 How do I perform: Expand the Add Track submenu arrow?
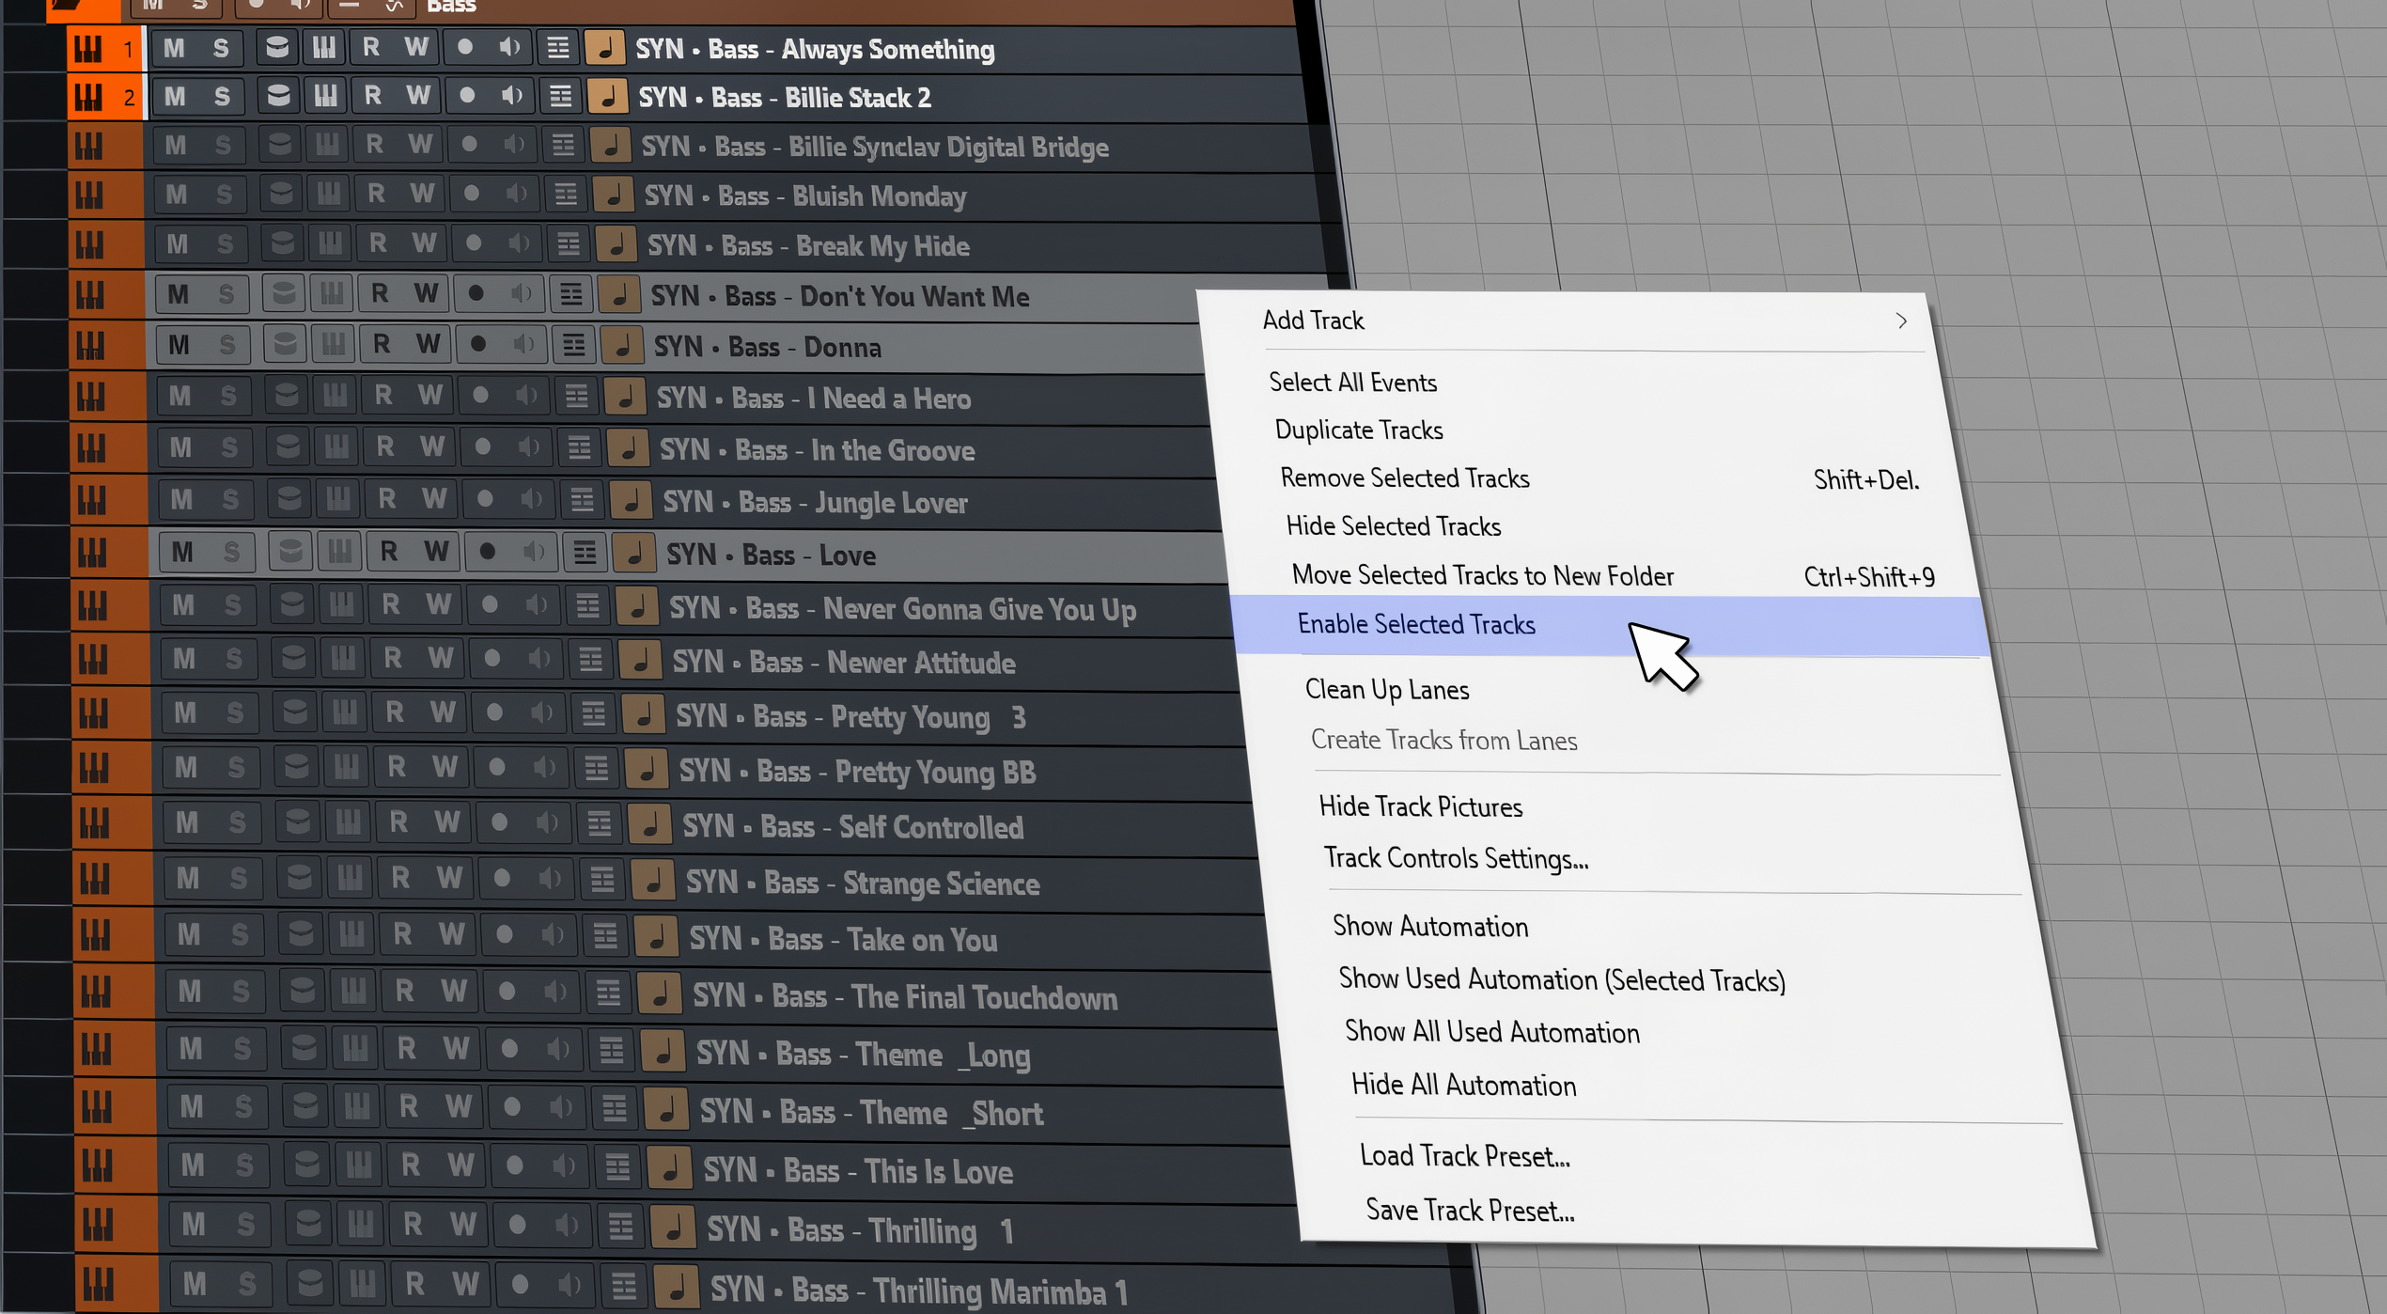1901,321
